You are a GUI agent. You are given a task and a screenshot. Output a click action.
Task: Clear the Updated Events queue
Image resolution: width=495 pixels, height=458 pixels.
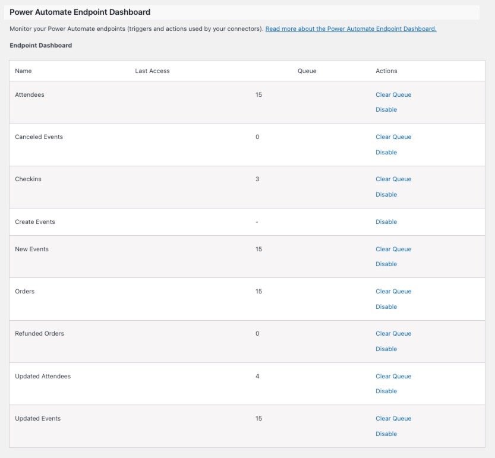coord(393,418)
